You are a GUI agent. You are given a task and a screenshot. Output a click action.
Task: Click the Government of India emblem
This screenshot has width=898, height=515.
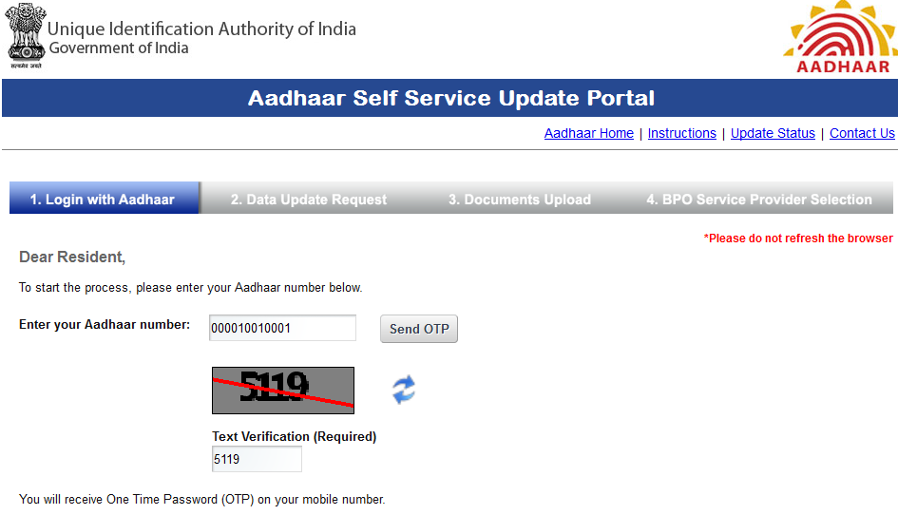(x=26, y=35)
